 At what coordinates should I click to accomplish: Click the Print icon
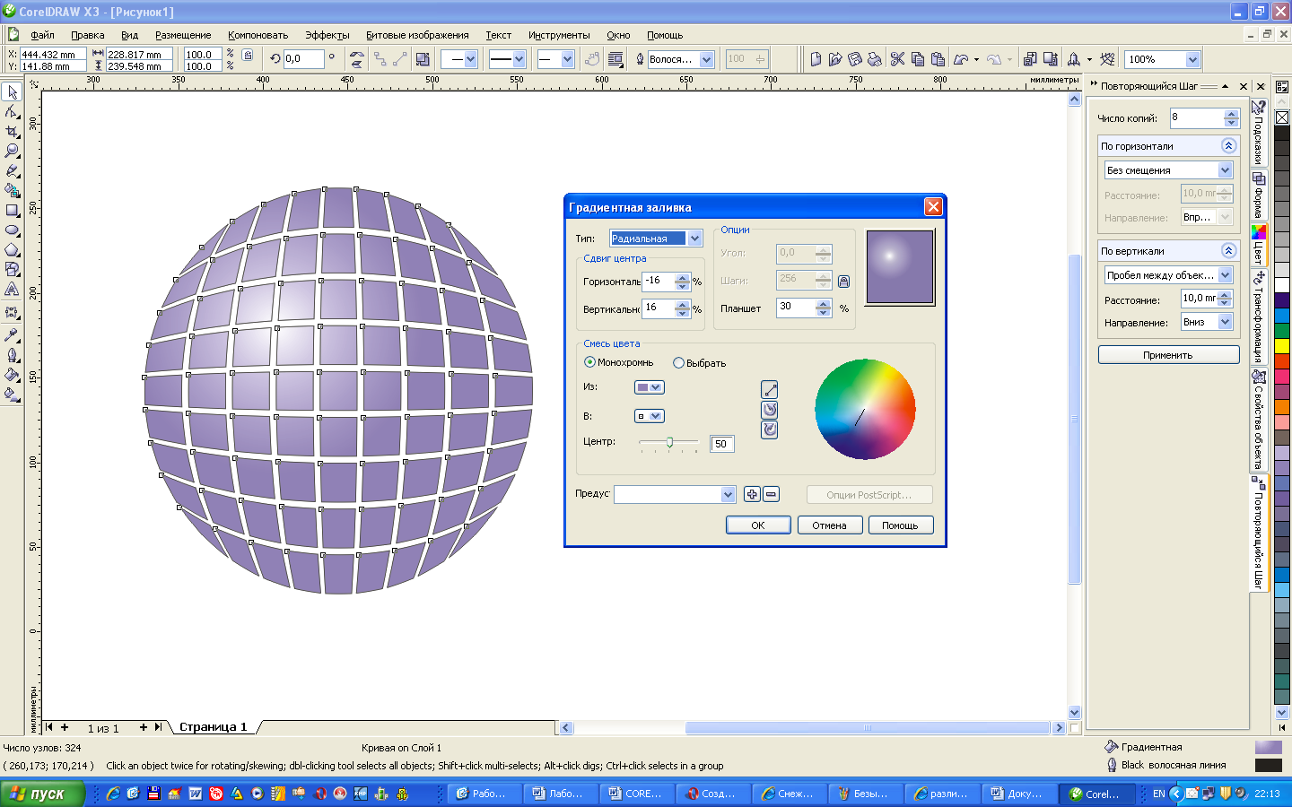(875, 59)
